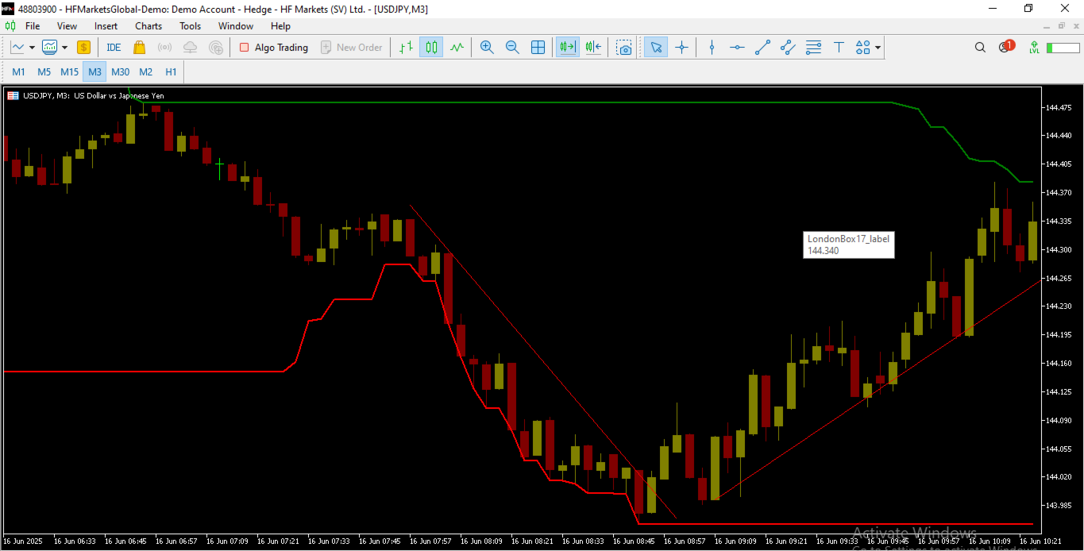This screenshot has height=551, width=1084.
Task: Switch to M2 timeframe
Action: click(x=146, y=72)
